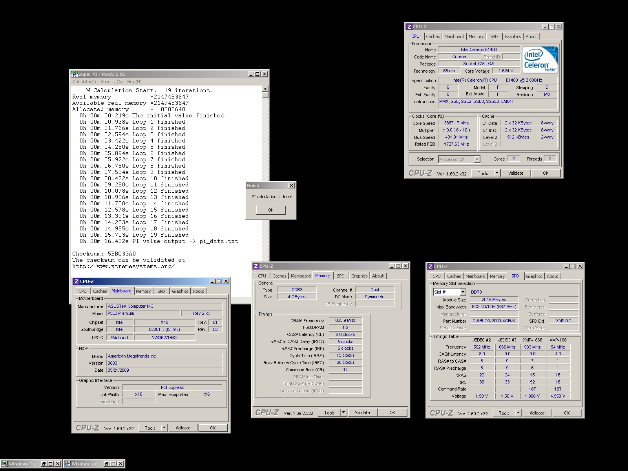The image size is (628, 471).
Task: Switch to Caches tab in CPU window
Action: (x=433, y=37)
